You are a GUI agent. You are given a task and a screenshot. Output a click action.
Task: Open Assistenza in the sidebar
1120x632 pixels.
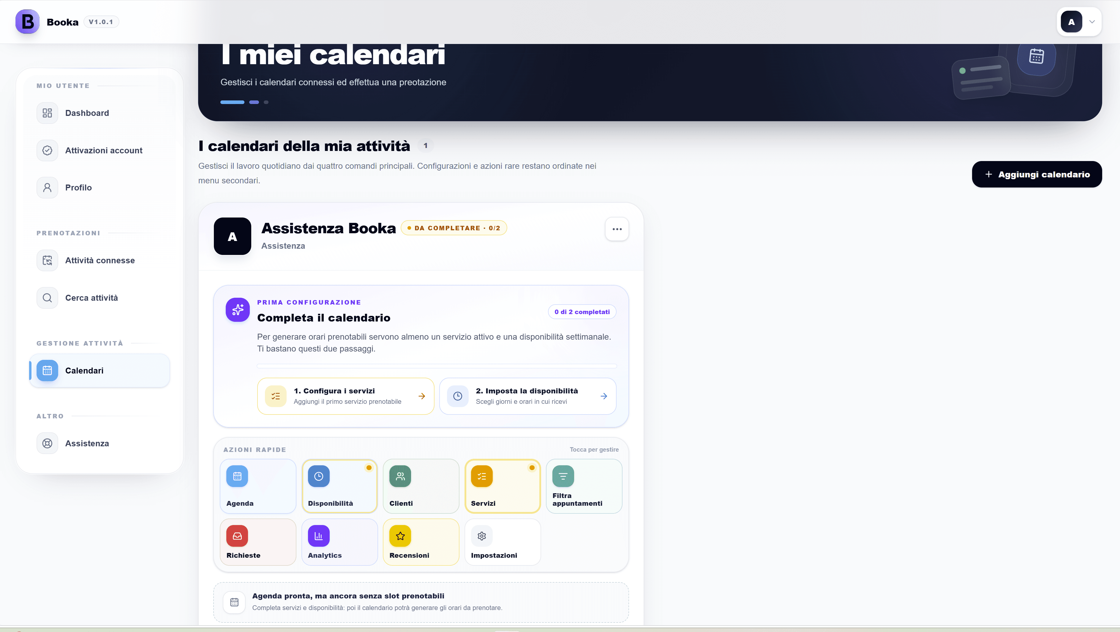click(x=100, y=443)
